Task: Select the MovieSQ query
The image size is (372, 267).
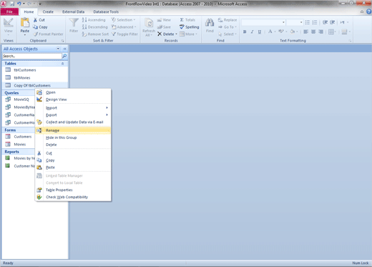Action: click(19, 99)
